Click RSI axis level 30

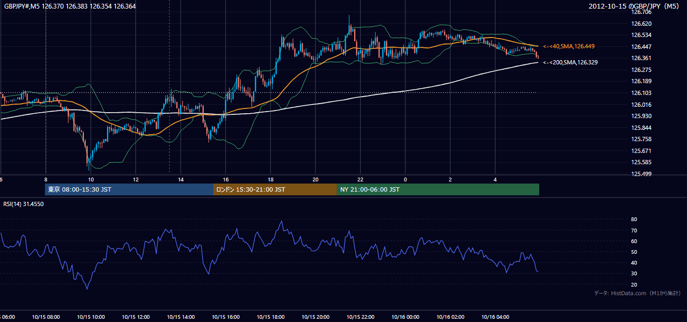click(634, 273)
